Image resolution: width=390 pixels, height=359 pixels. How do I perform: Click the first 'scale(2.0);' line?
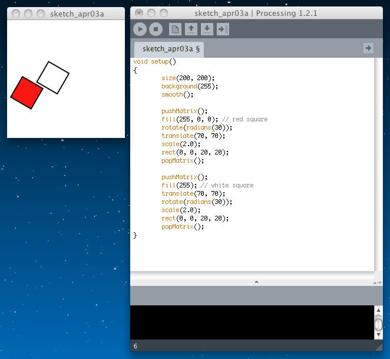pos(181,144)
